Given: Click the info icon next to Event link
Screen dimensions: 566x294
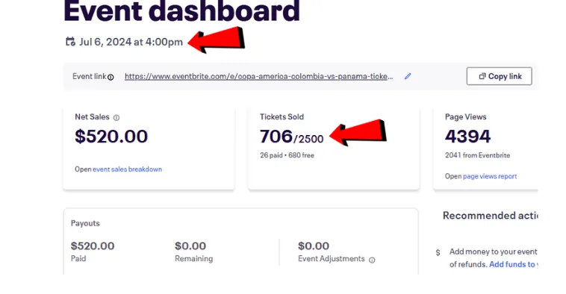Looking at the screenshot, I should click(111, 77).
